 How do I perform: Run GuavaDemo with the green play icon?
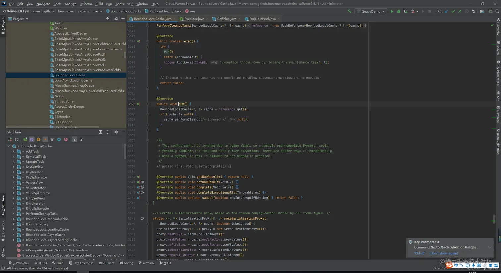point(392,11)
